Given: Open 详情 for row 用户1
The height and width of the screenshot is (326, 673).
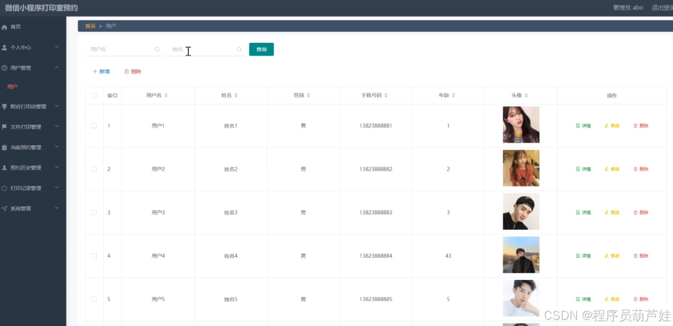Looking at the screenshot, I should click(x=583, y=126).
